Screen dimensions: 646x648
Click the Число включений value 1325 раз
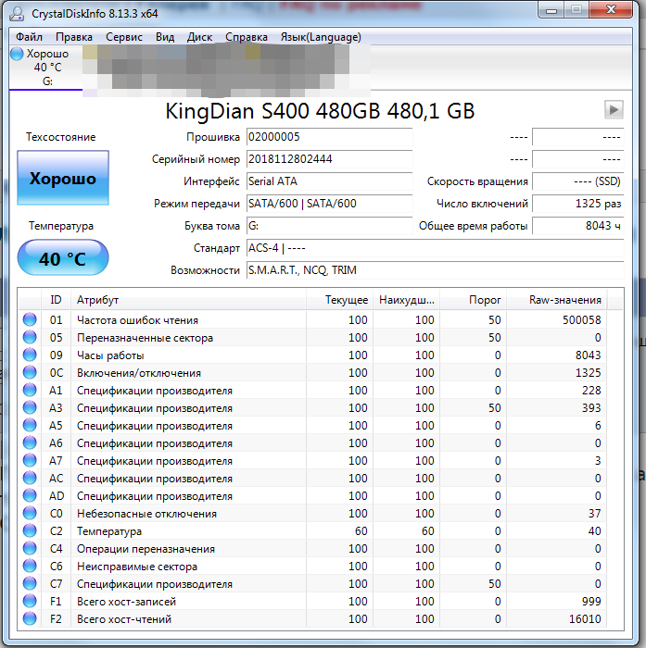click(577, 204)
